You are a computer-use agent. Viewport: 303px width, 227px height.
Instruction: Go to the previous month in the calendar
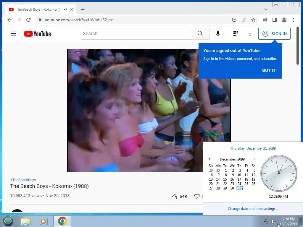pos(209,159)
